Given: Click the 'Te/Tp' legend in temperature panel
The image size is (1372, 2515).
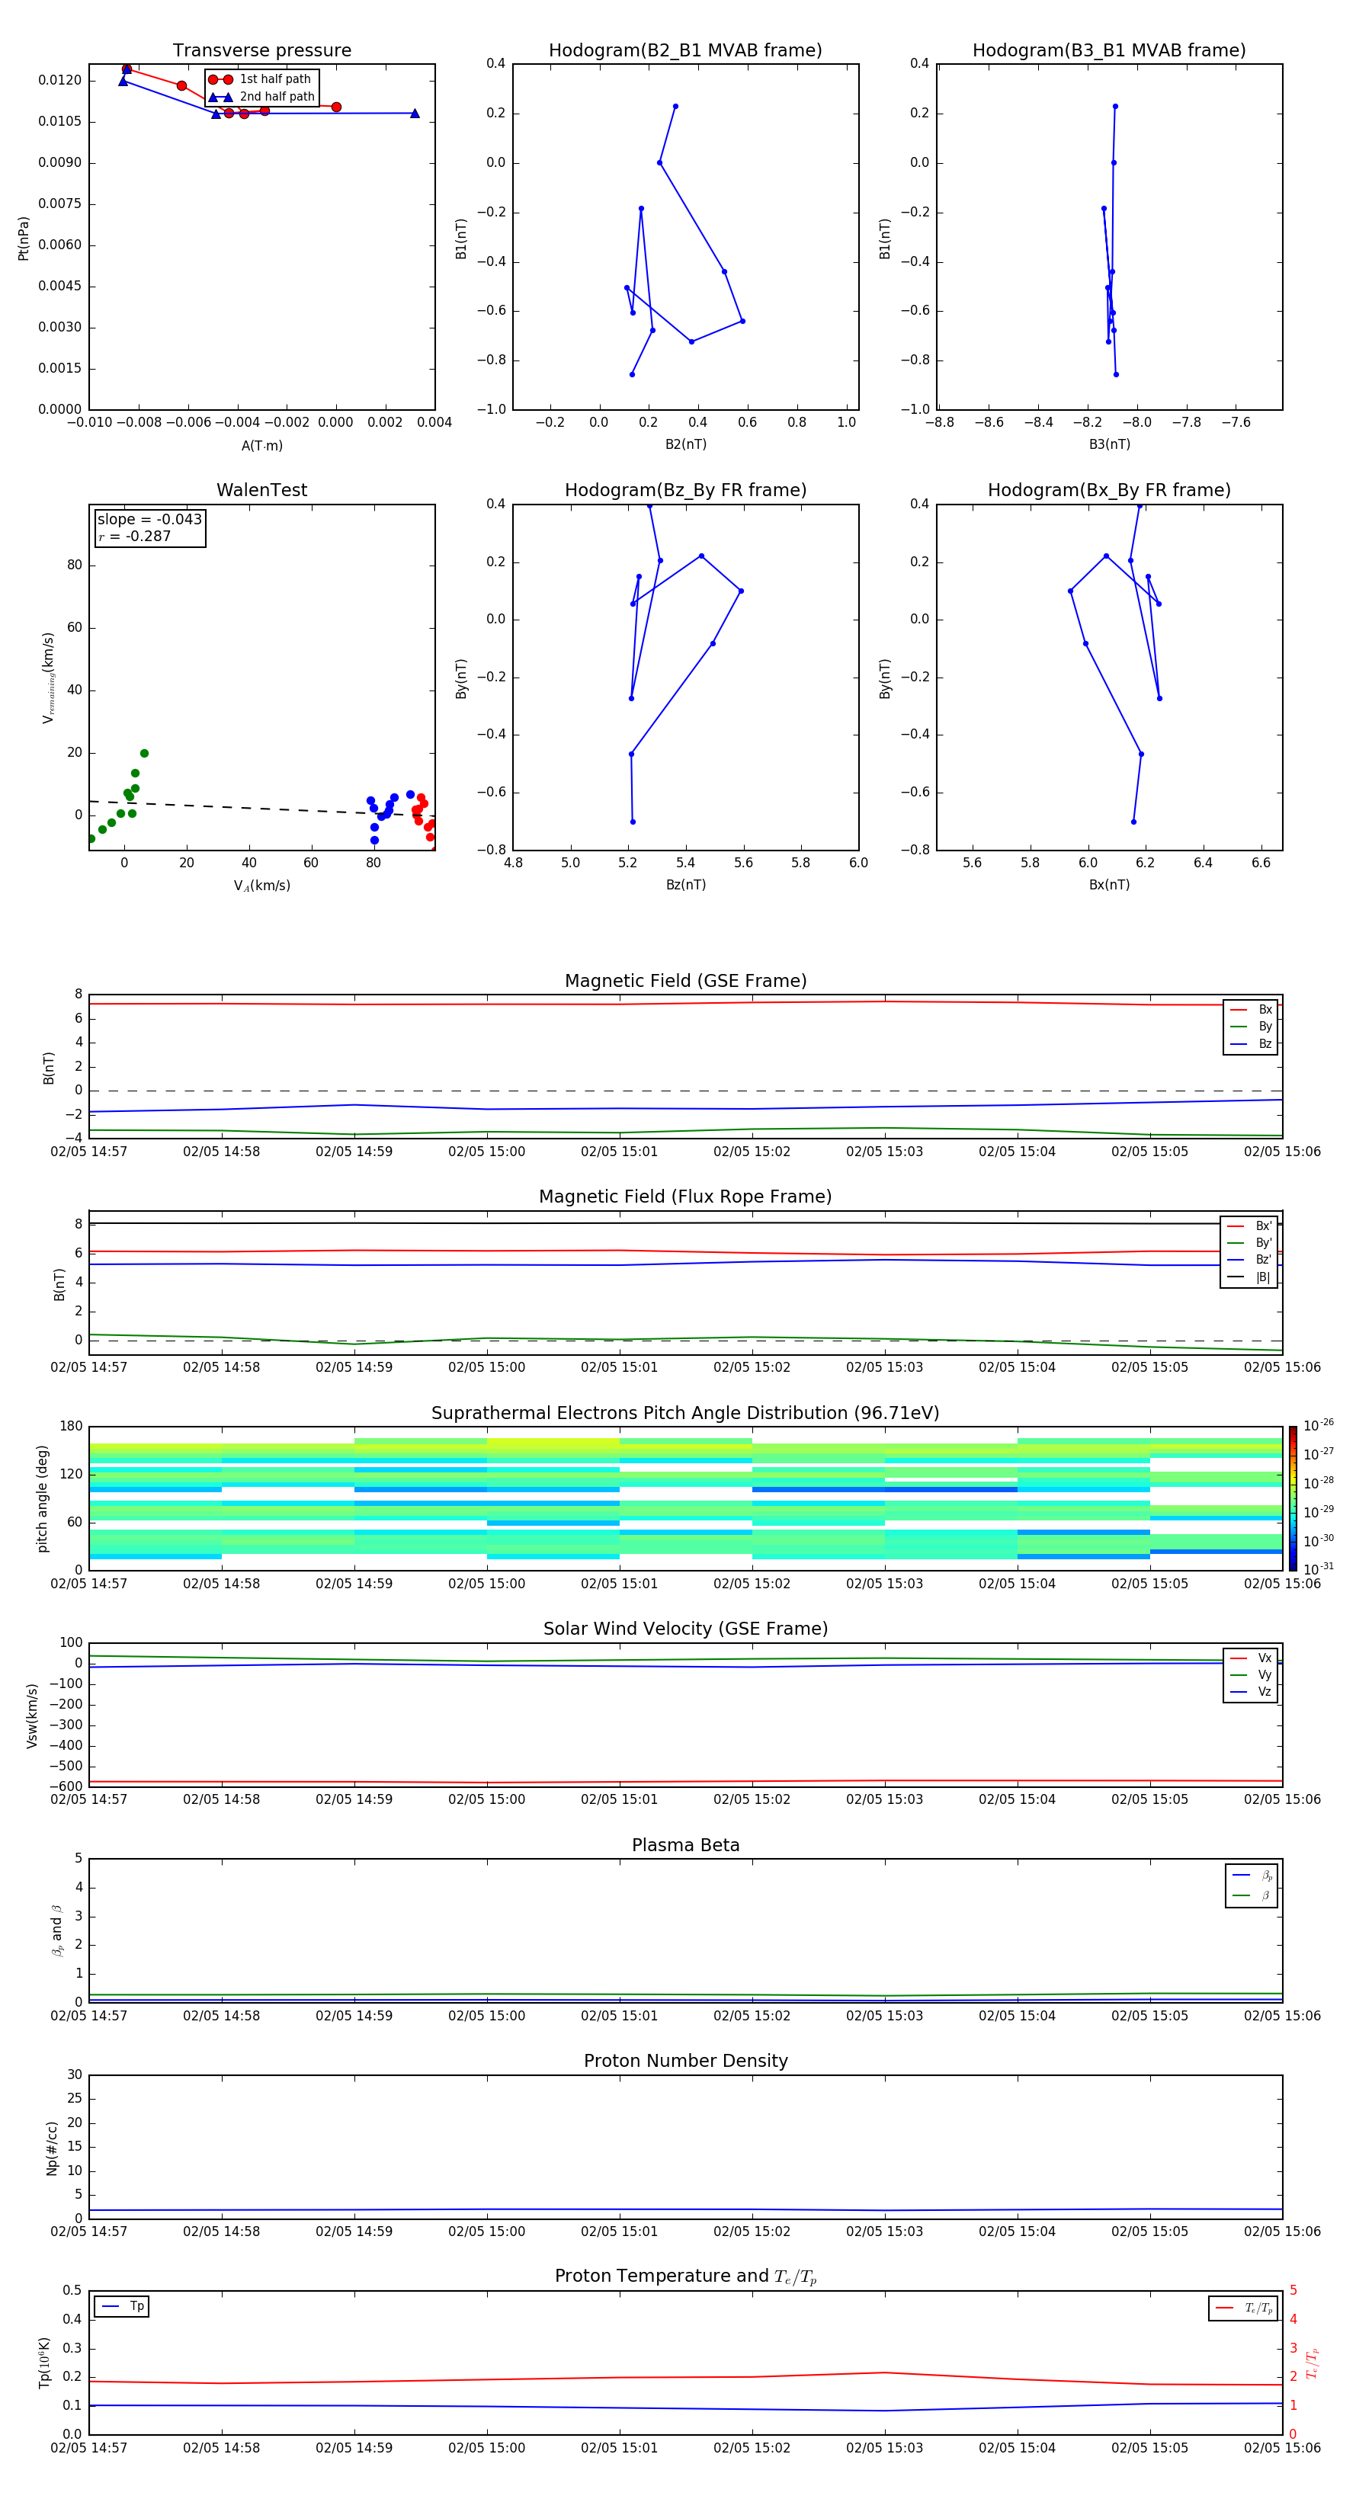Looking at the screenshot, I should 1244,2308.
